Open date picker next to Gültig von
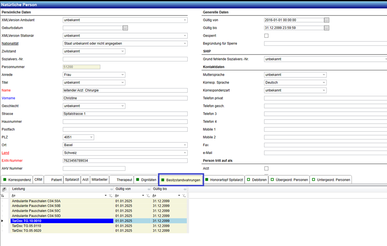Image resolution: width=387 pixels, height=246 pixels. pos(327,20)
